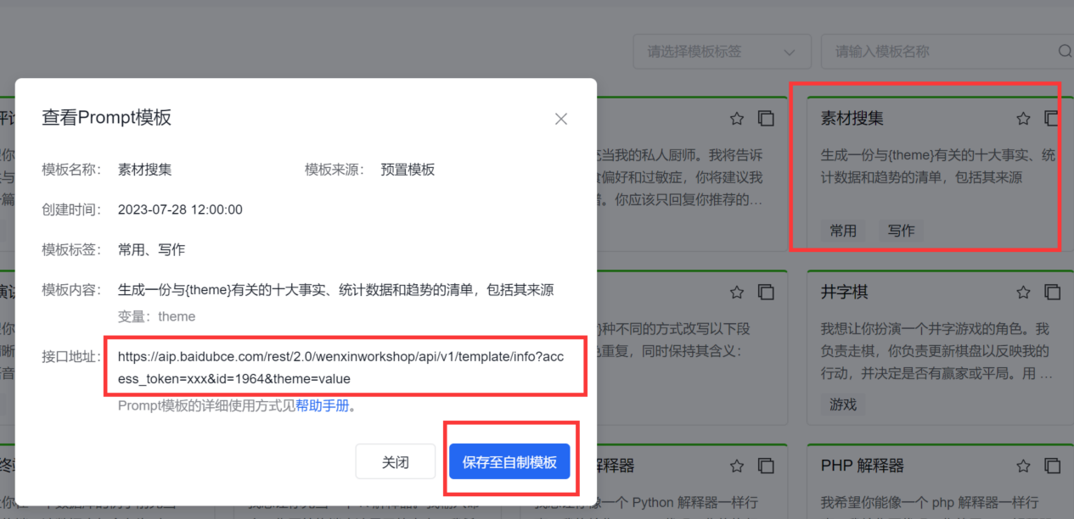
Task: Click the 查看Prompt模板 dialog title
Action: pos(107,118)
